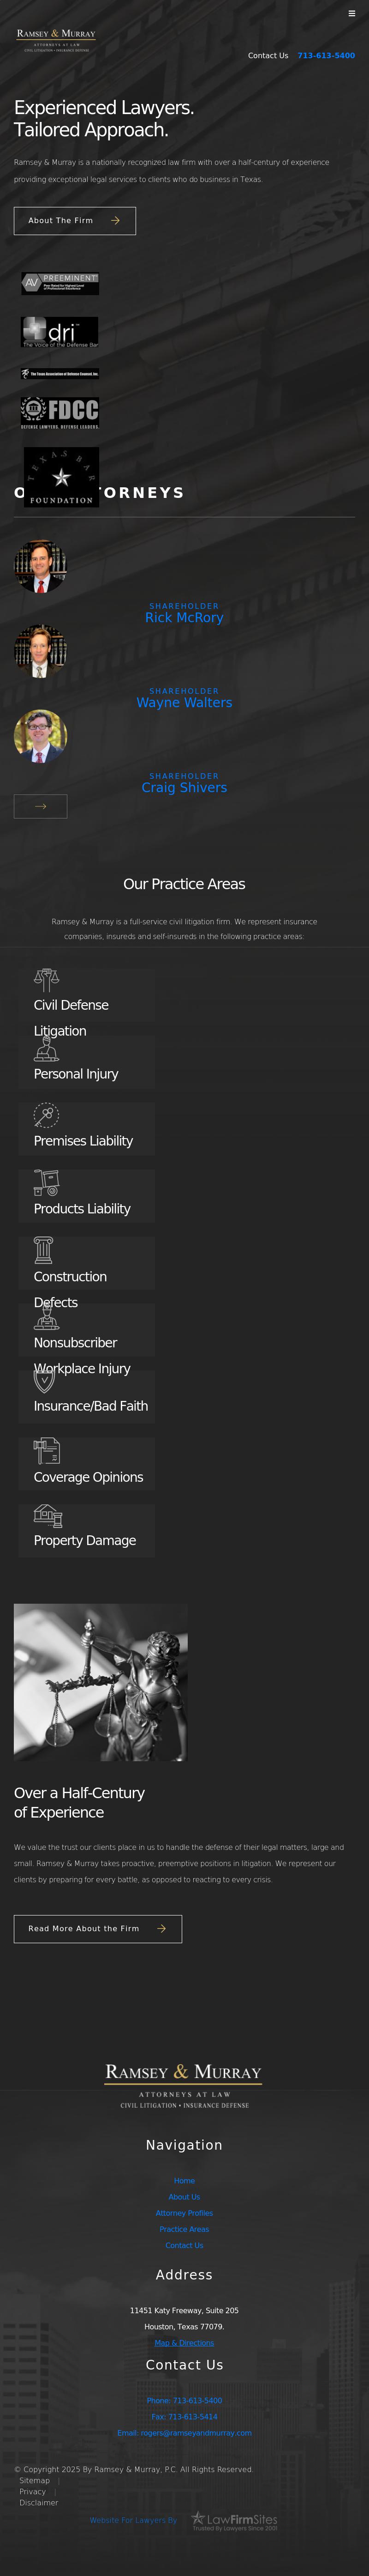Click the Products Liability cart icon
Image resolution: width=369 pixels, height=2576 pixels.
[x=46, y=1183]
